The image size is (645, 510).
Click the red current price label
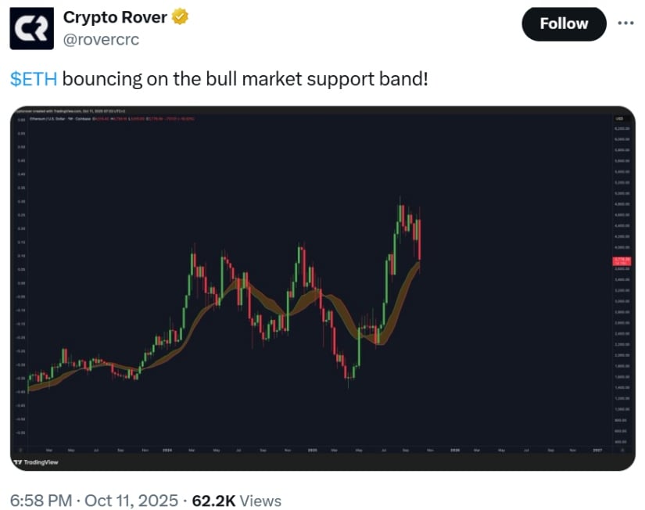(x=622, y=261)
